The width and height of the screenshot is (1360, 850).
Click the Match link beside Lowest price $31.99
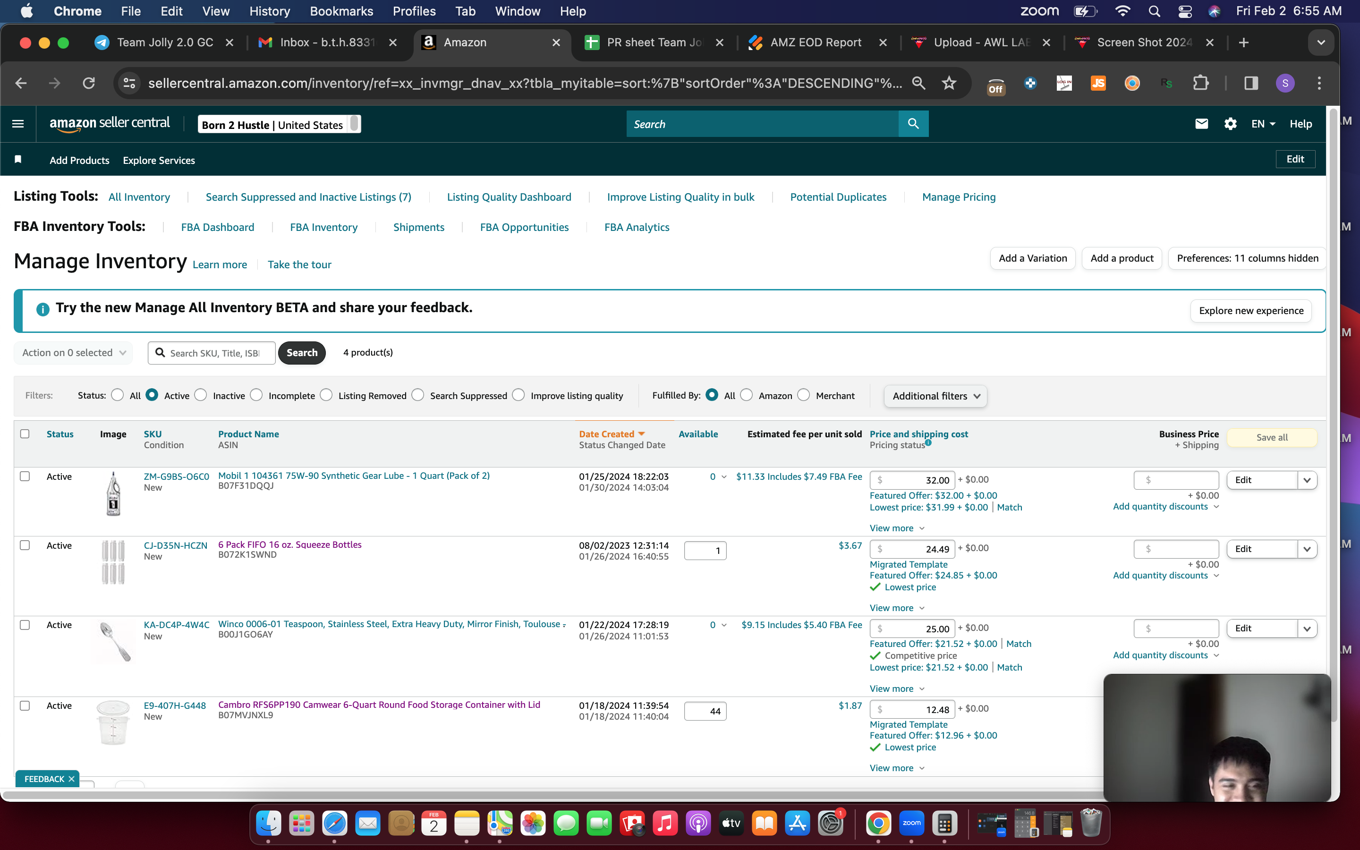[1009, 507]
